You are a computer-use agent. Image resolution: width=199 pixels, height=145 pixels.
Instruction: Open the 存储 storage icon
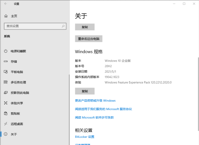click(x=6, y=62)
